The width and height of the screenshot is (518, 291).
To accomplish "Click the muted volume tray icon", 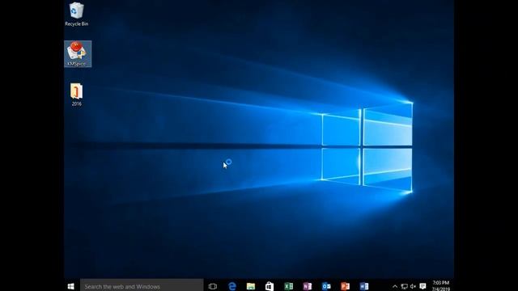I will pos(413,286).
